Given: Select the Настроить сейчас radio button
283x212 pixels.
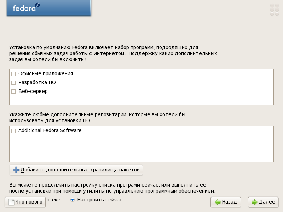Looking at the screenshot, I should click(73, 200).
